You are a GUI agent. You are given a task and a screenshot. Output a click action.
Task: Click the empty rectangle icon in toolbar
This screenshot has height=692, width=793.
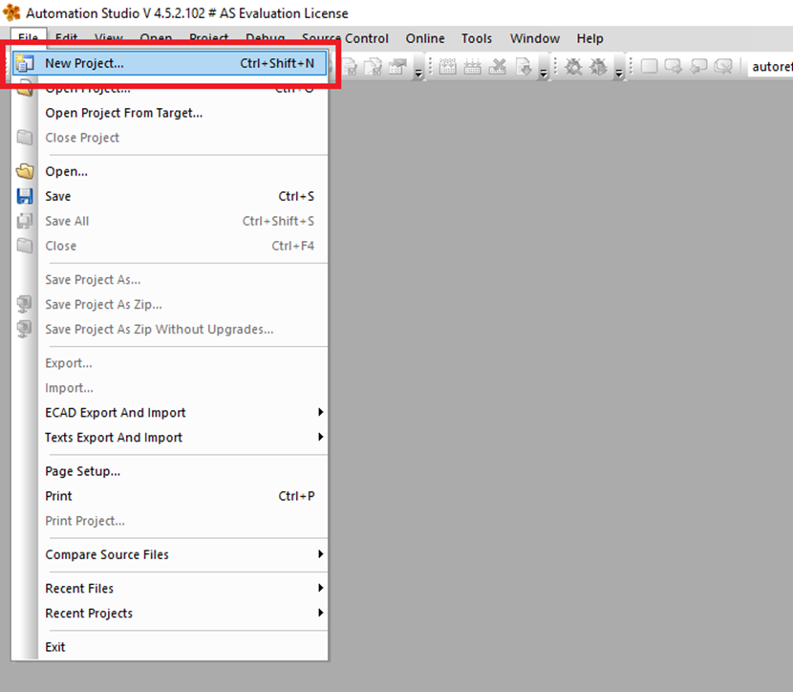pos(649,67)
